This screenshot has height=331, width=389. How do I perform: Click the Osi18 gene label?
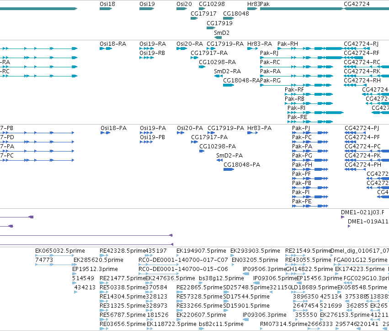point(107,4)
